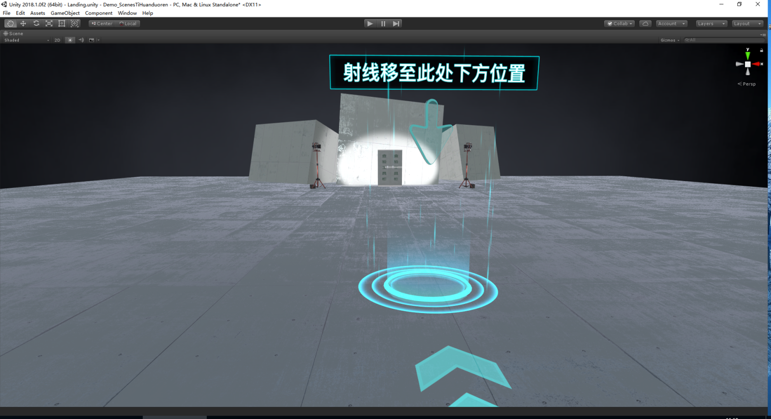Viewport: 771px width, 419px height.
Task: Select the Move tool
Action: (23, 24)
